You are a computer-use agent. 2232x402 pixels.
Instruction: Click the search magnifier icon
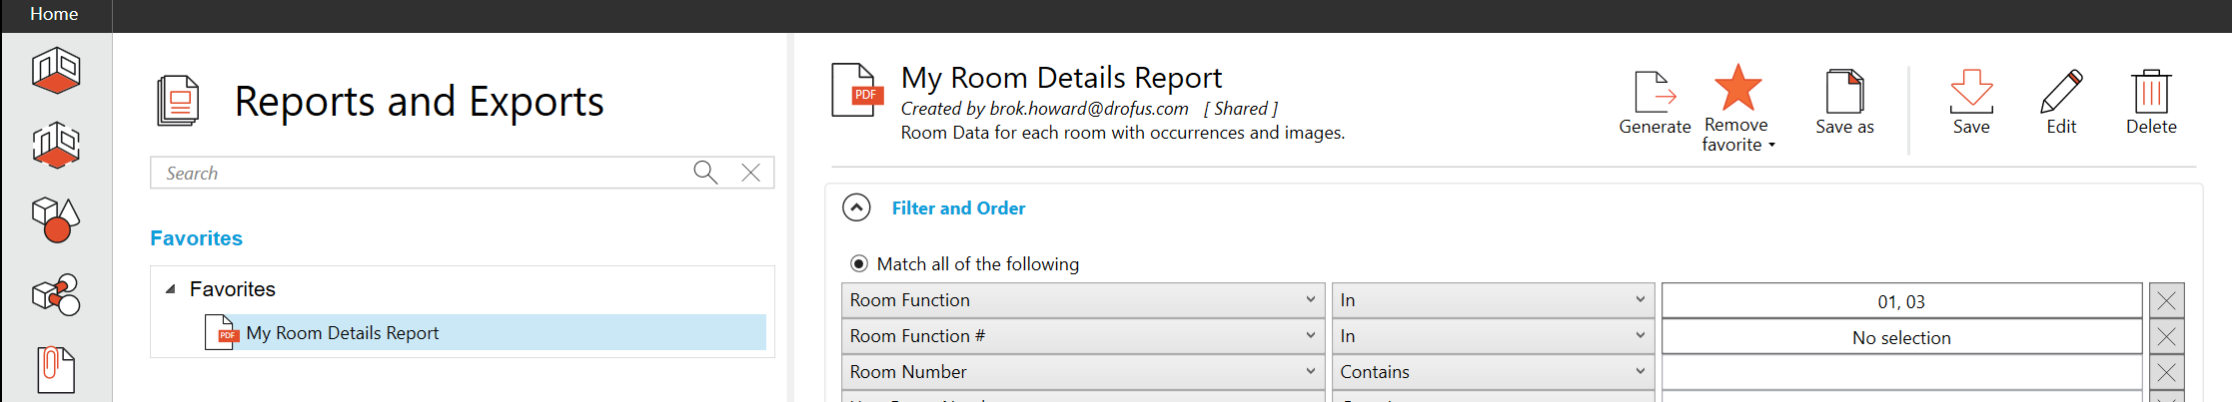click(705, 173)
